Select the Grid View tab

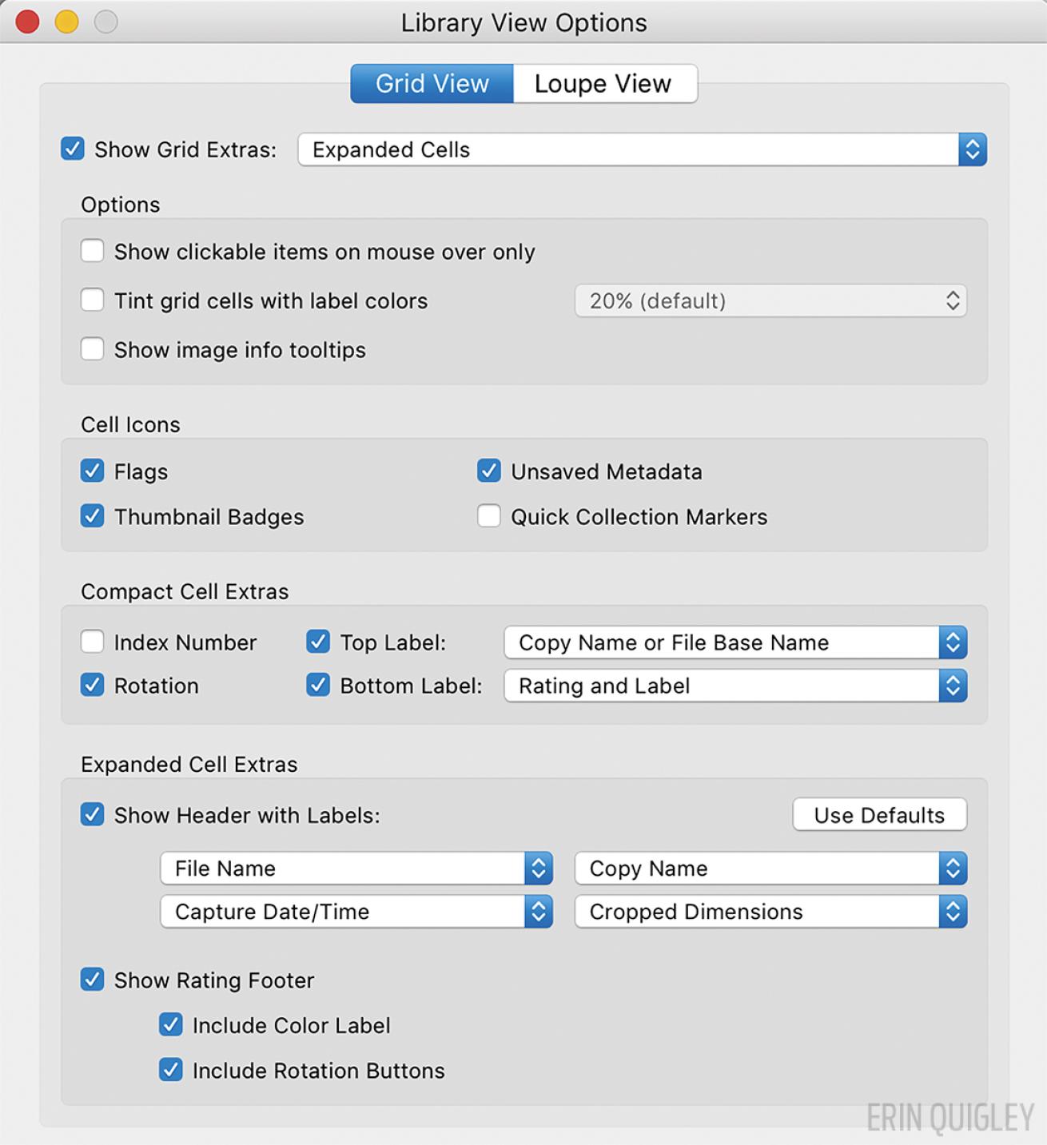tap(432, 84)
